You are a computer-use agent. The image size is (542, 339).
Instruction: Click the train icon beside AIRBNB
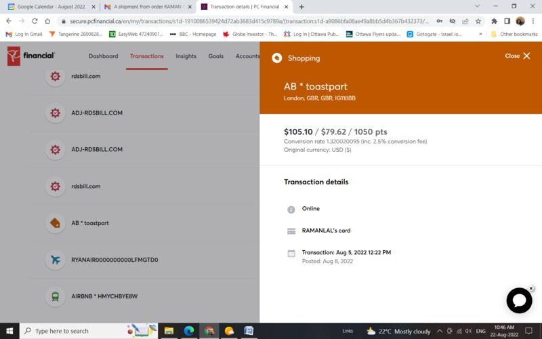click(56, 296)
